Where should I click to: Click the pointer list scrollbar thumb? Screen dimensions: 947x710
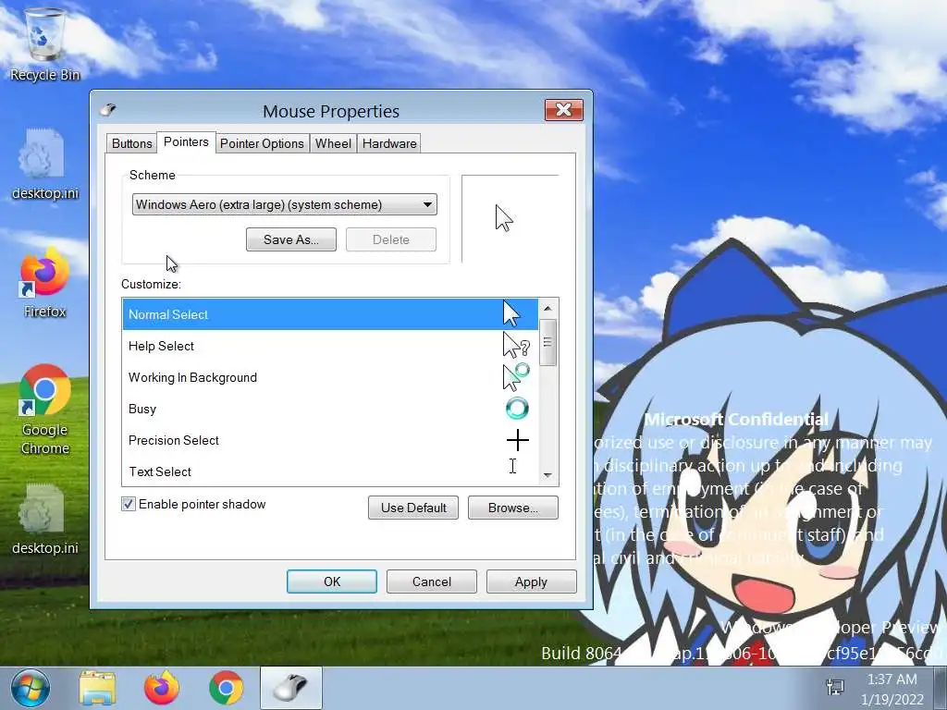(x=547, y=342)
